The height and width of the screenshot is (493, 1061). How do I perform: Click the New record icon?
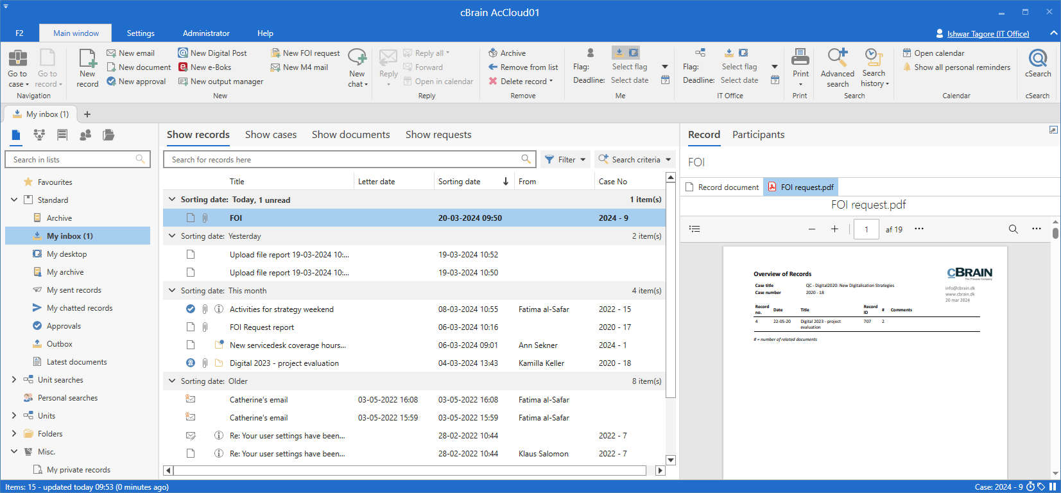pos(87,58)
